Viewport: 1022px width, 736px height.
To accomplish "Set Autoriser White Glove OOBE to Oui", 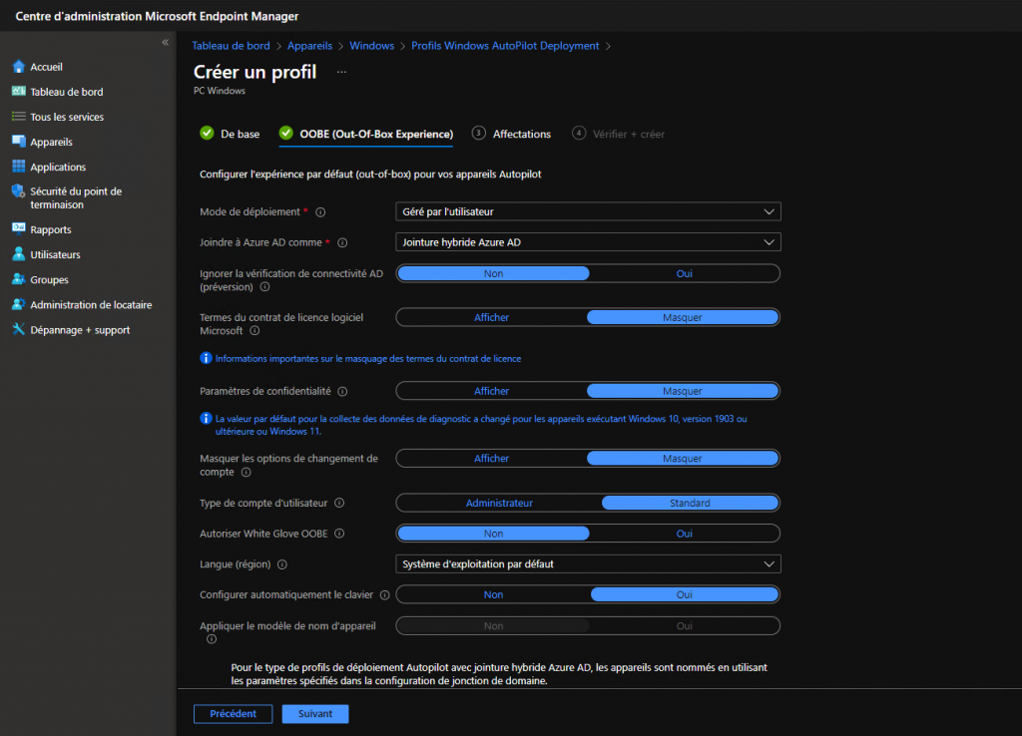I will point(684,534).
